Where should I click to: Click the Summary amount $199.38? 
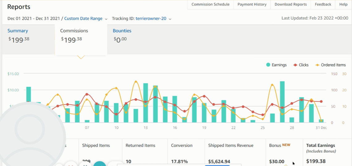point(19,40)
